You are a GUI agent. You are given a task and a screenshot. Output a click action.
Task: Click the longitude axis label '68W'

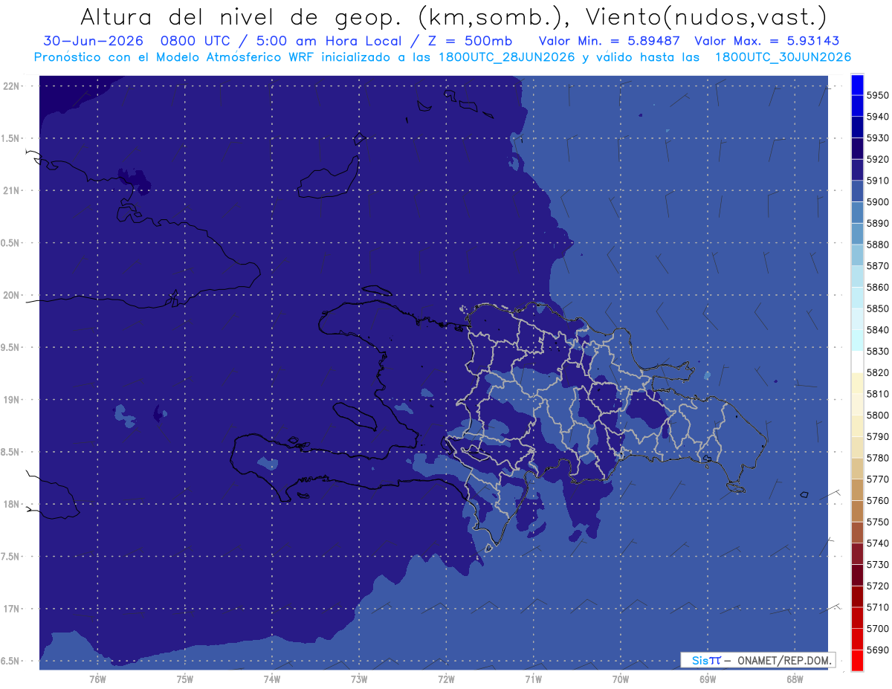tap(795, 678)
